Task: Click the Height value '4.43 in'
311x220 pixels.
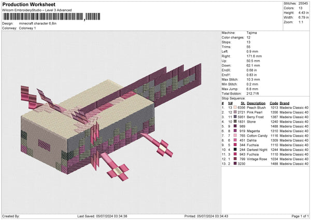Action: (303, 12)
